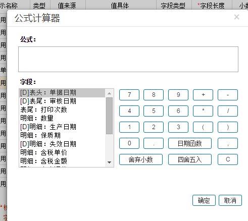Insert the plus operator

point(203,95)
